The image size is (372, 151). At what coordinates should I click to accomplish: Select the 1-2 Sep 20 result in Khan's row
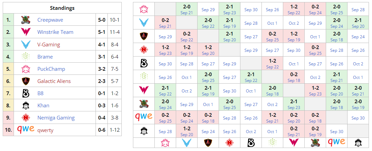186,131
